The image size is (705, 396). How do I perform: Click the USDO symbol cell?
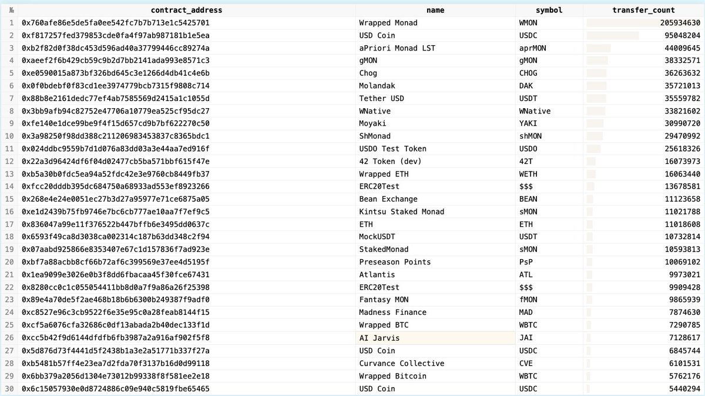click(x=549, y=149)
